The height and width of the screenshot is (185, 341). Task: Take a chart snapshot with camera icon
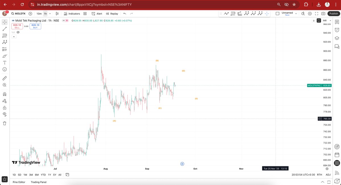coord(323,14)
